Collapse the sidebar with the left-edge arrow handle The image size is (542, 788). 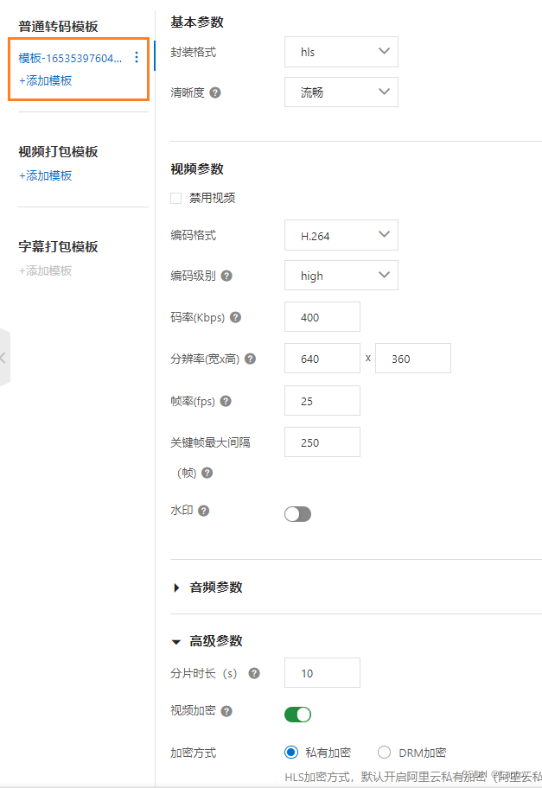pos(4,358)
